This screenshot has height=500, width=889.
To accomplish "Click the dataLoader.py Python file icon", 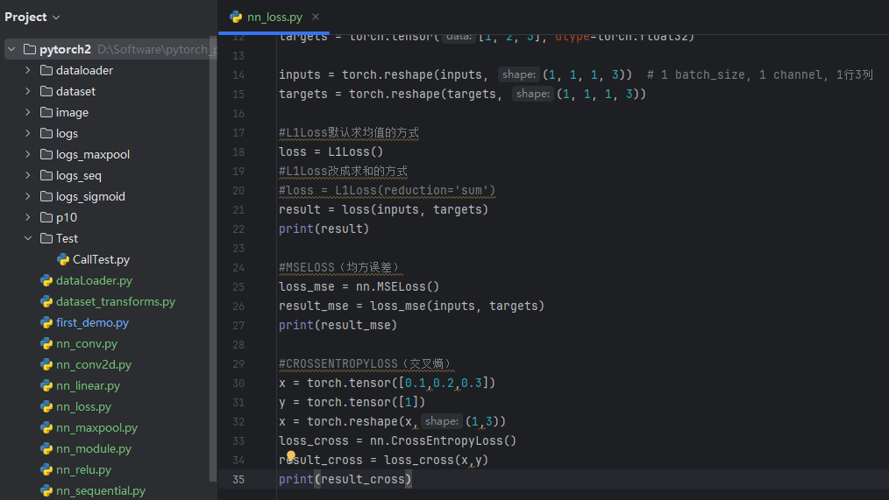I will coord(46,280).
